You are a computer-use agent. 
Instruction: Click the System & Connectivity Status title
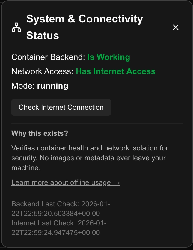85,27
